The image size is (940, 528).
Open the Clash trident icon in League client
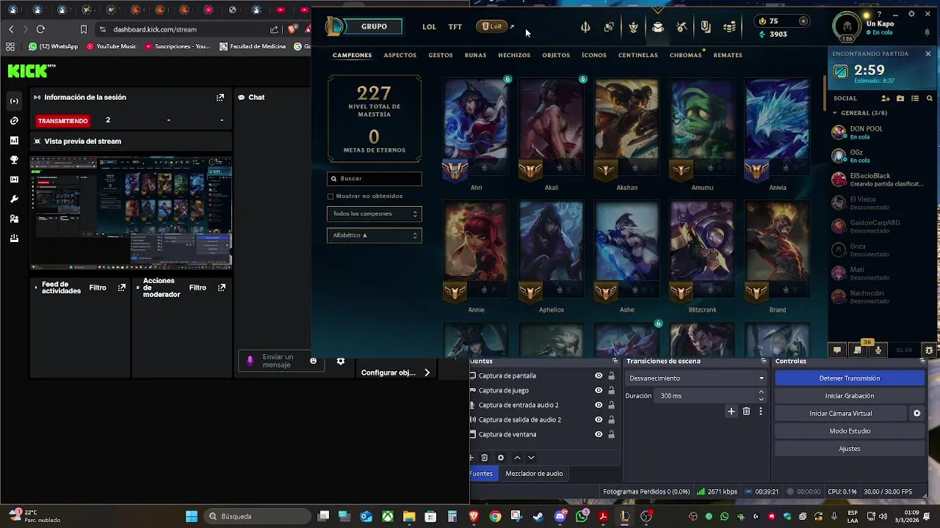[585, 27]
